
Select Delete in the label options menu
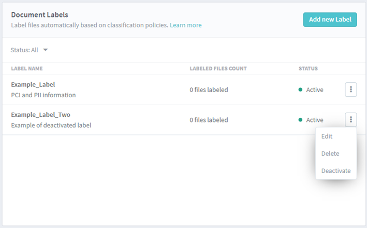point(330,154)
